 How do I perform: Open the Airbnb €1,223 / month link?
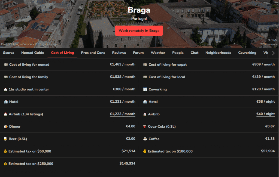click(122, 114)
